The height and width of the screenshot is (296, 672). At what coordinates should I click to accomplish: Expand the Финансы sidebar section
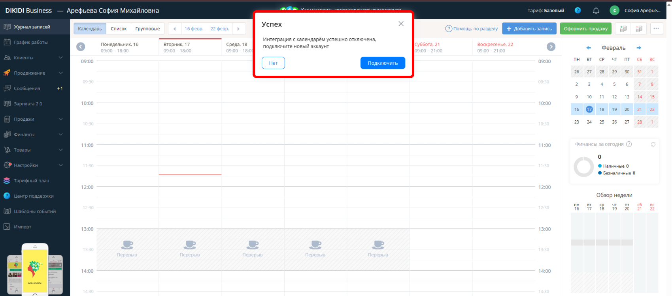[60, 135]
